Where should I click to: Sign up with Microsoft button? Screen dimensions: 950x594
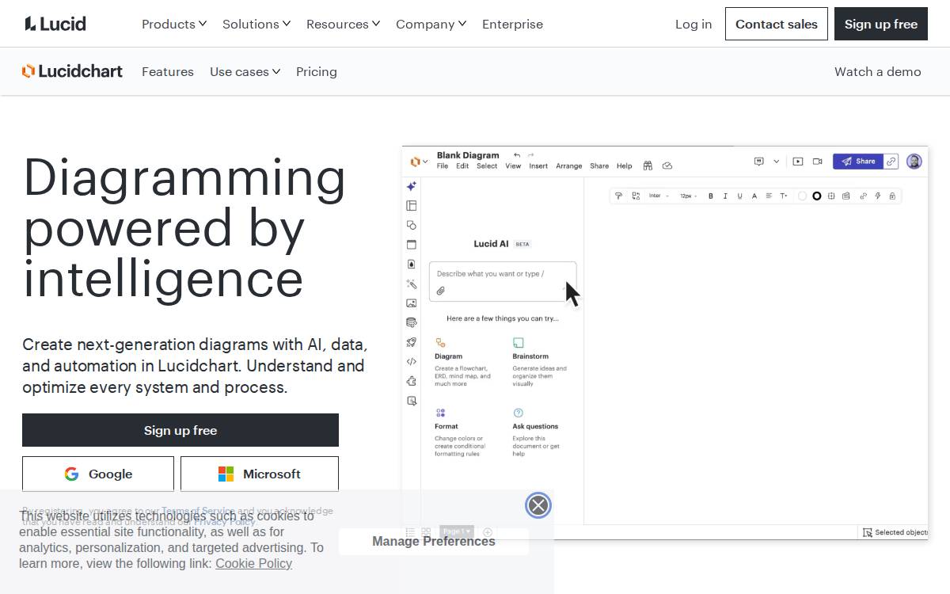260,474
